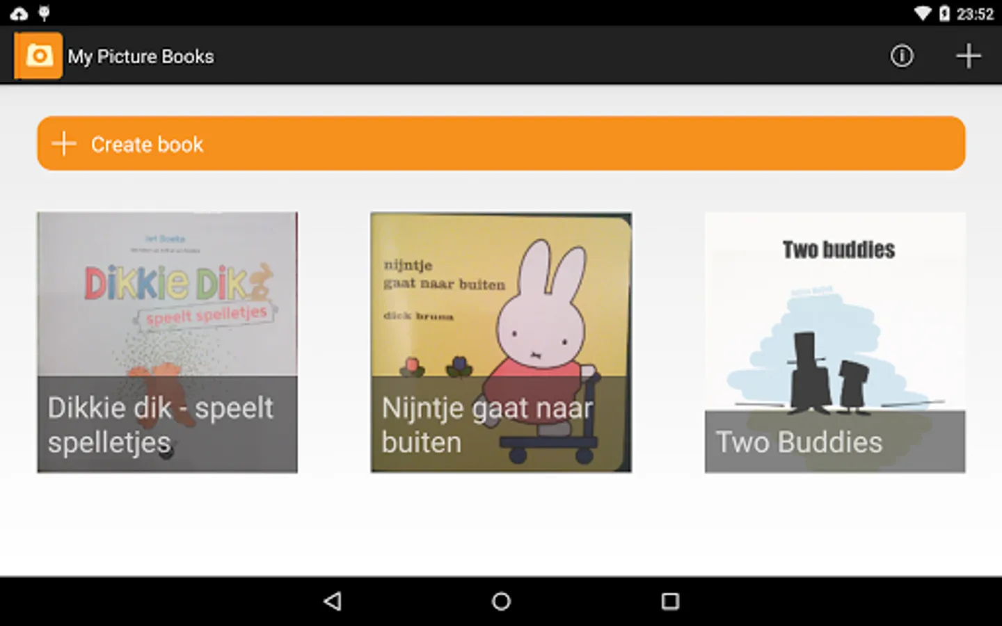Tap the cloud upload status bar icon

(x=19, y=13)
